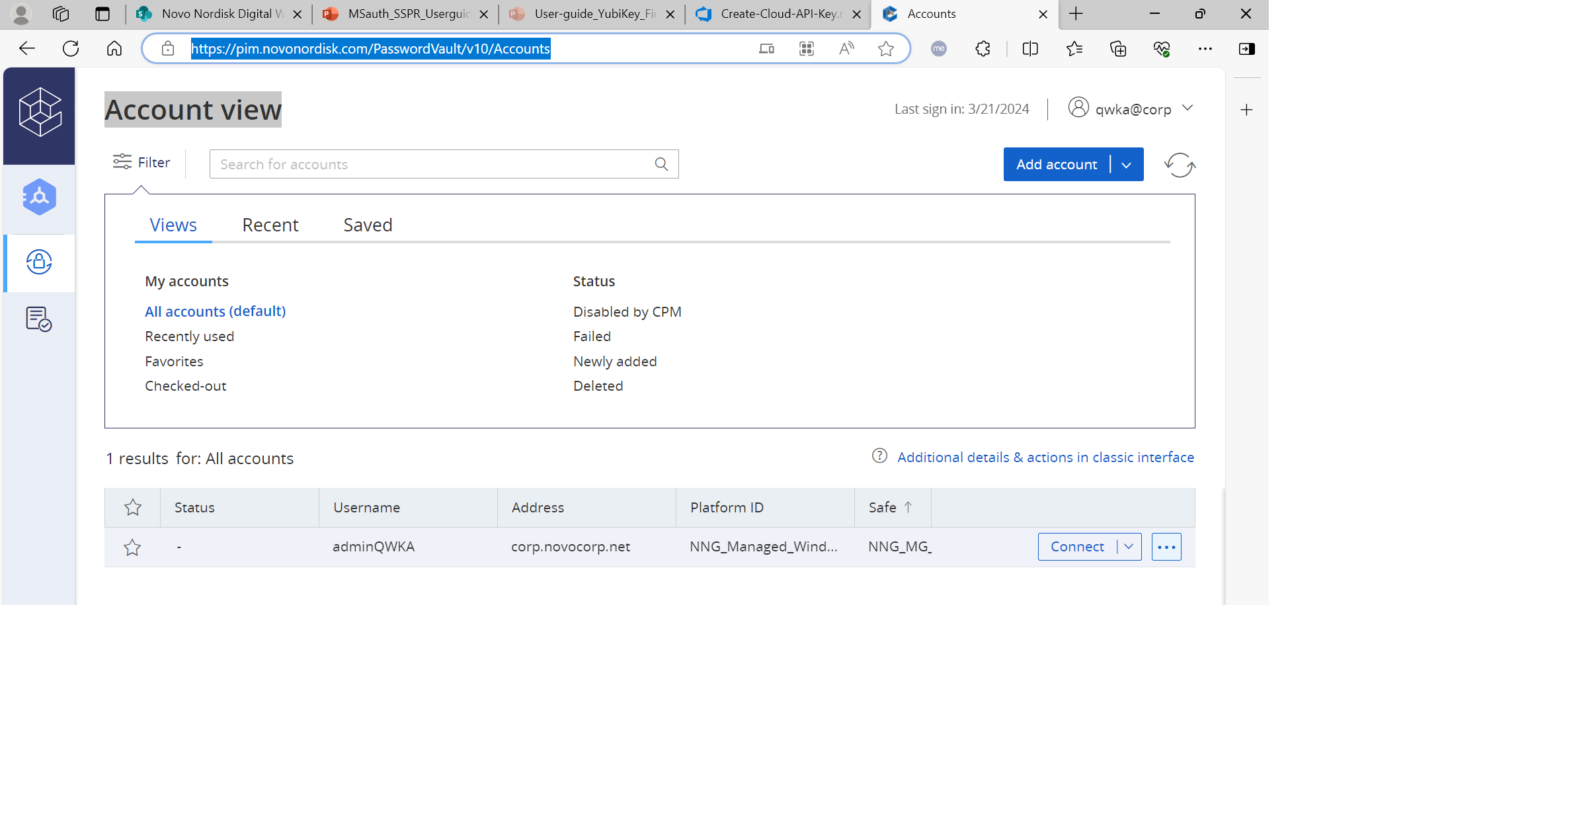The height and width of the screenshot is (837, 1571).
Task: Click the Add account button
Action: [x=1057, y=165]
